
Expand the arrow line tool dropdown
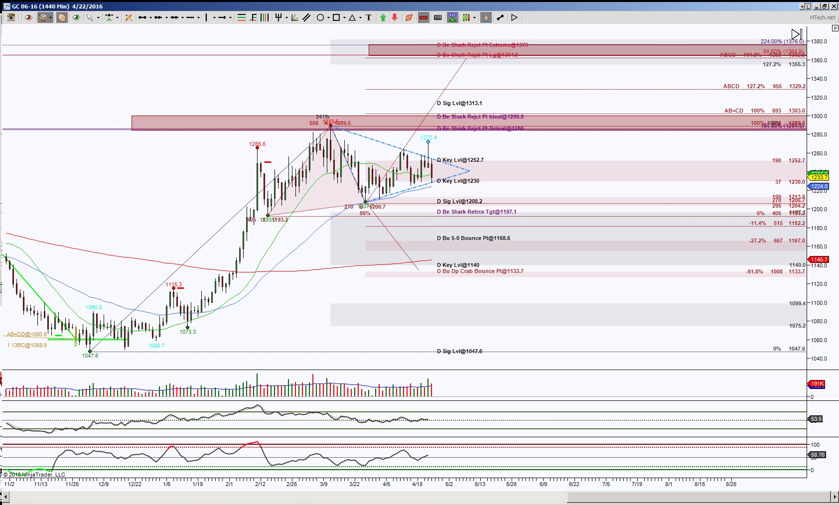click(231, 17)
